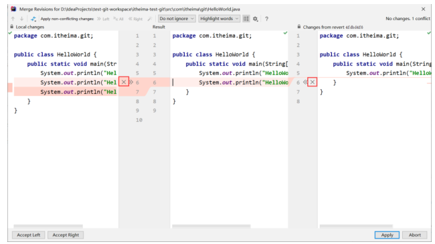Open help question mark icon
The height and width of the screenshot is (244, 435).
pyautogui.click(x=266, y=19)
